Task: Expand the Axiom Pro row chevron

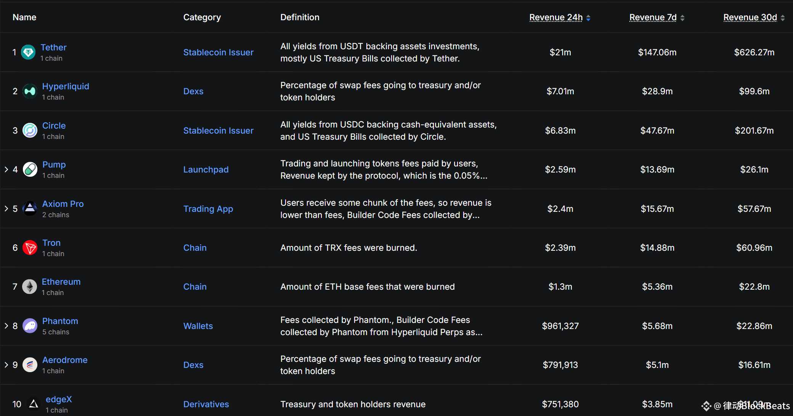Action: coord(6,209)
